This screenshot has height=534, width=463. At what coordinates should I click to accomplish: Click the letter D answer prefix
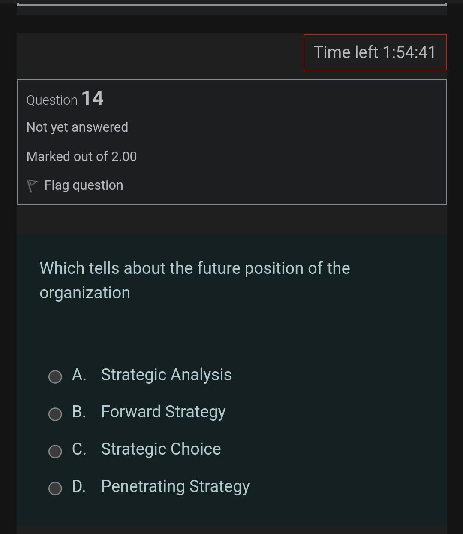[x=80, y=486]
